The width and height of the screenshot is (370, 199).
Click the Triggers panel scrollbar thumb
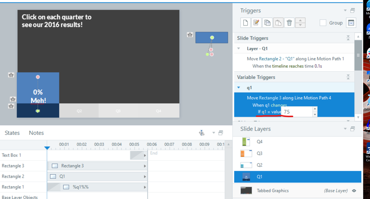pos(358,55)
